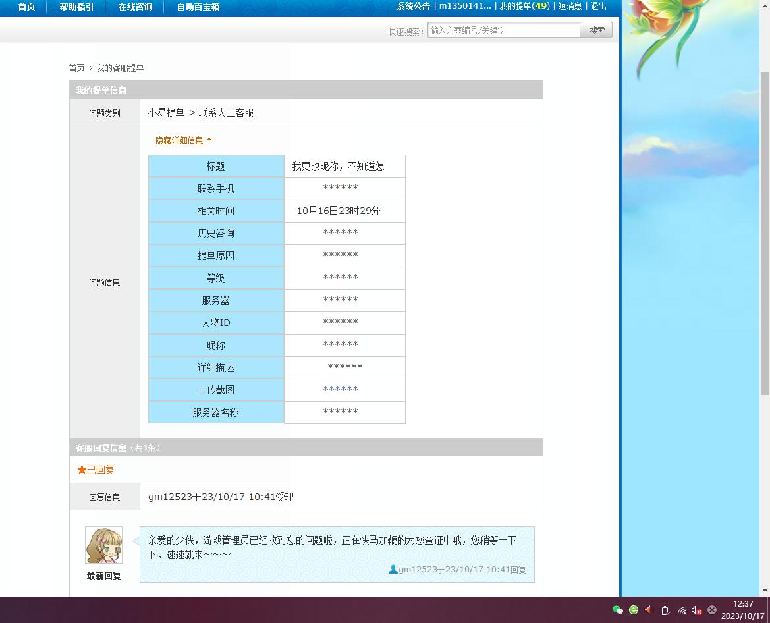
Task: Collapse the 隐藏详细信息 section
Action: (184, 140)
